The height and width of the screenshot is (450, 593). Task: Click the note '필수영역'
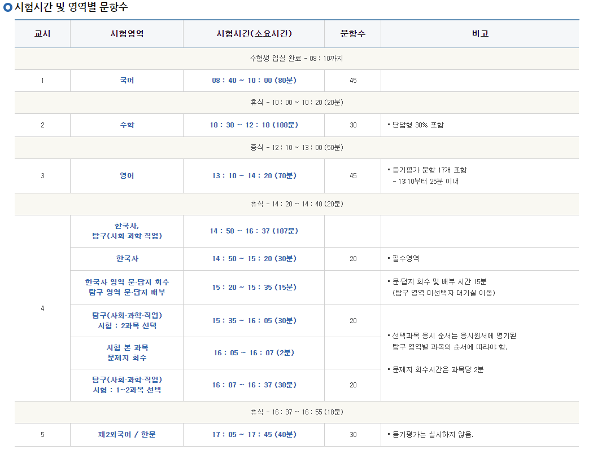[405, 259]
